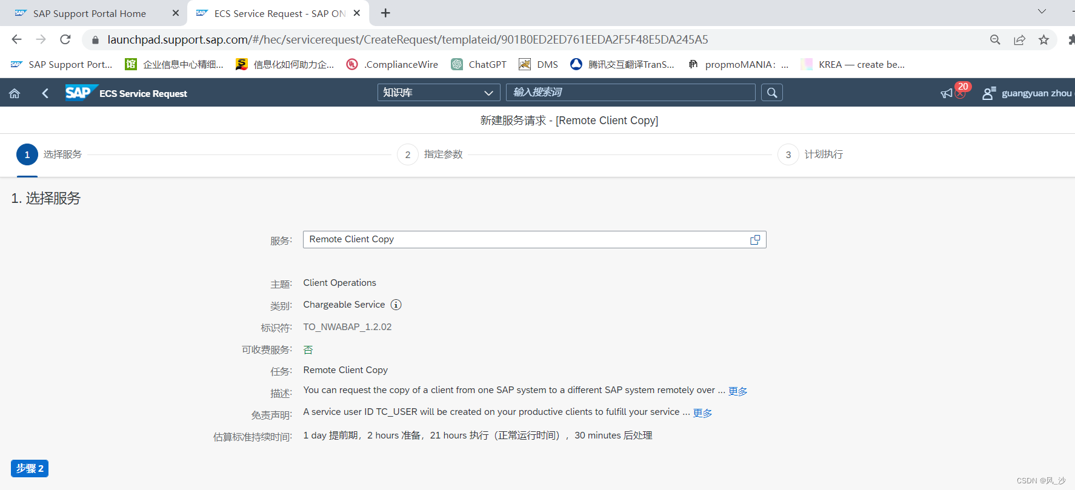Click user name guangyuan zhou

tap(1037, 93)
